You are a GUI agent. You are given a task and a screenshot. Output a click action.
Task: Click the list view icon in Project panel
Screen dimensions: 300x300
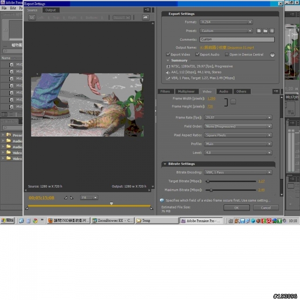click(4, 114)
